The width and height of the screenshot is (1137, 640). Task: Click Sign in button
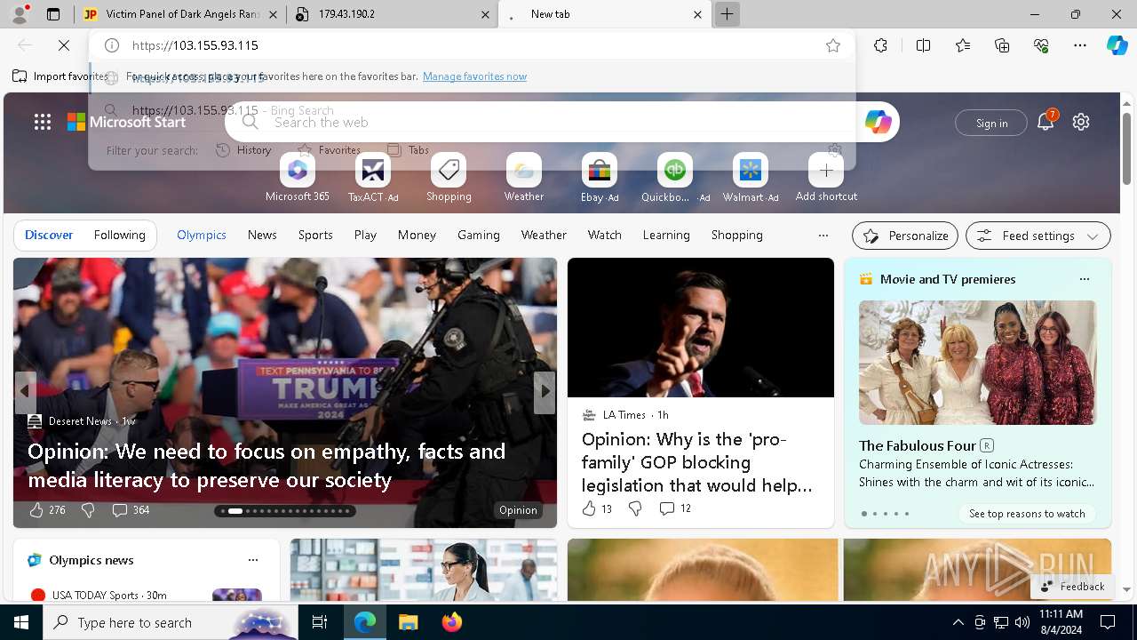click(991, 123)
